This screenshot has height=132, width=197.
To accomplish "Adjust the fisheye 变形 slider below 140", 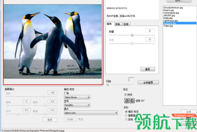I will tap(44, 96).
